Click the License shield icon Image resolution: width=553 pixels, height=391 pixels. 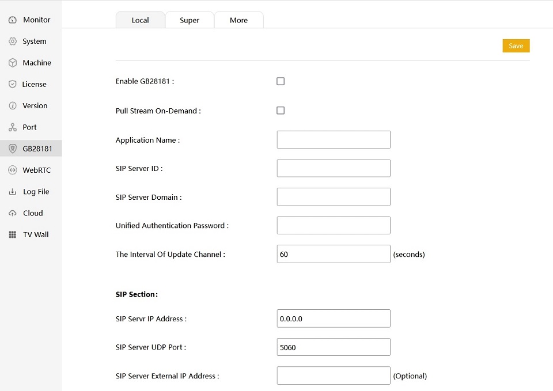click(x=12, y=84)
